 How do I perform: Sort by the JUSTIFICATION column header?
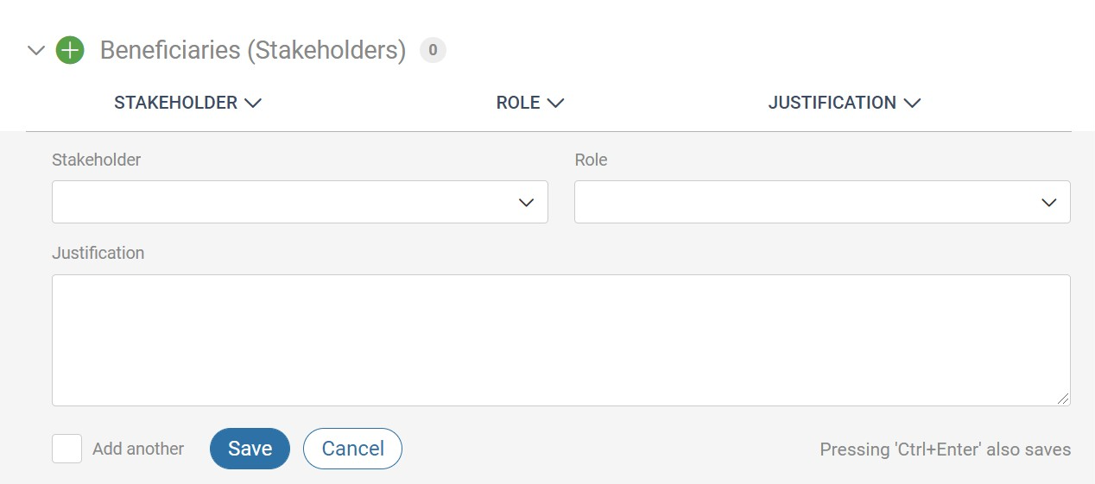(x=832, y=103)
